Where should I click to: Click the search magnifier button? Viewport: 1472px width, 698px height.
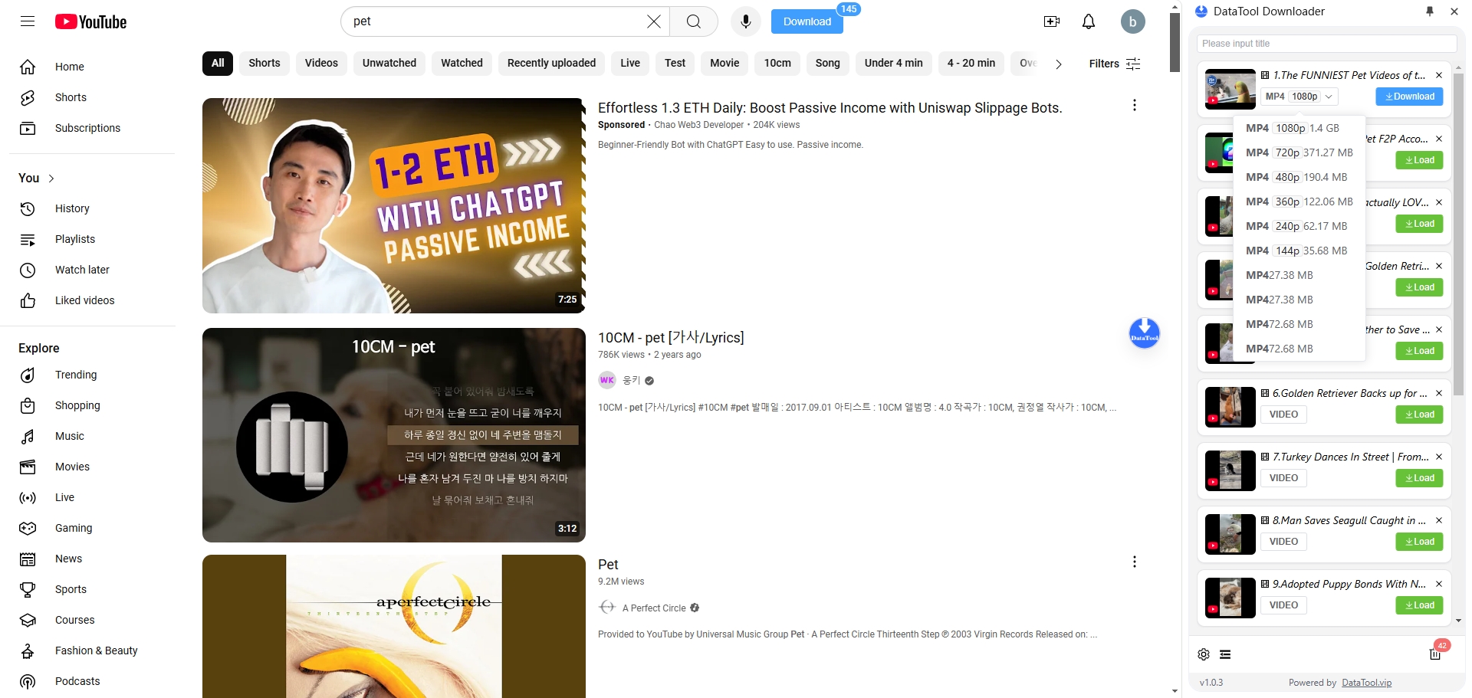point(694,21)
